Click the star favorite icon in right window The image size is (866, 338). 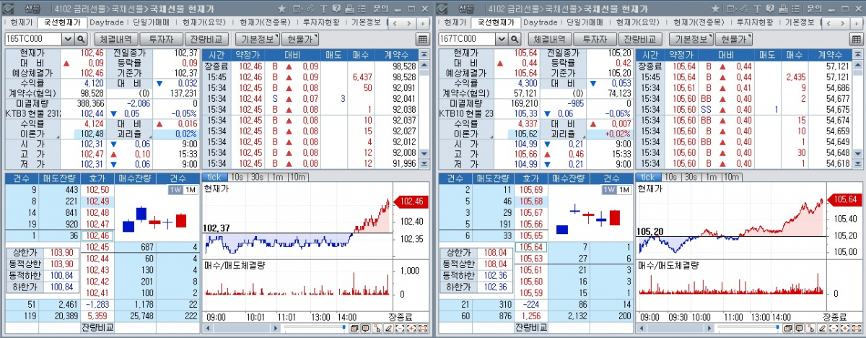(715, 9)
